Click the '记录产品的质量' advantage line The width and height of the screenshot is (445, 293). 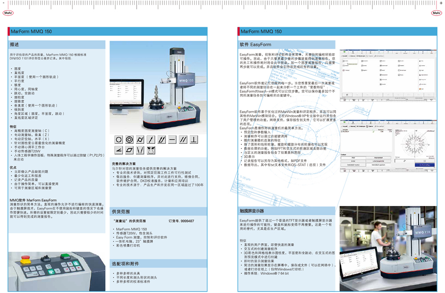26,180
